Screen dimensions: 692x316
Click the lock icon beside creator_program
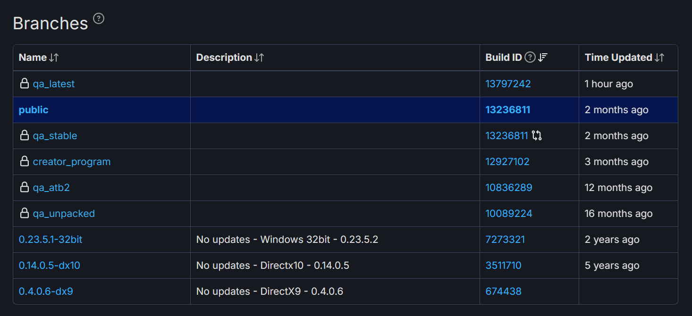pos(24,162)
